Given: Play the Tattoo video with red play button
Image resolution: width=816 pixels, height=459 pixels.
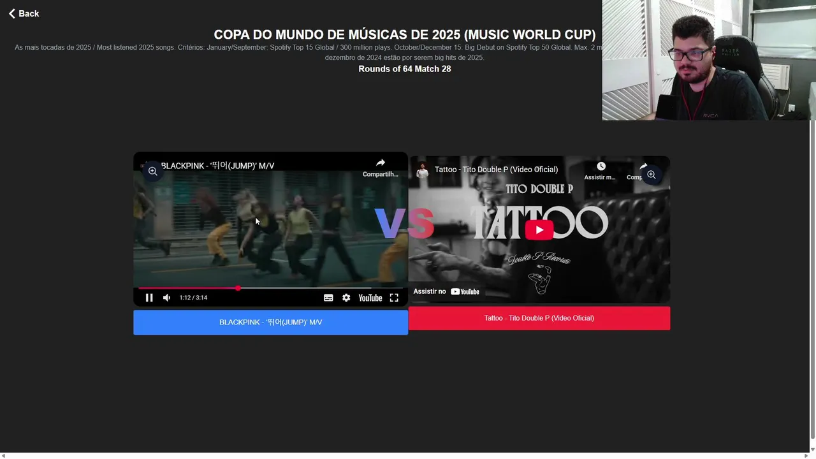Looking at the screenshot, I should pyautogui.click(x=539, y=229).
